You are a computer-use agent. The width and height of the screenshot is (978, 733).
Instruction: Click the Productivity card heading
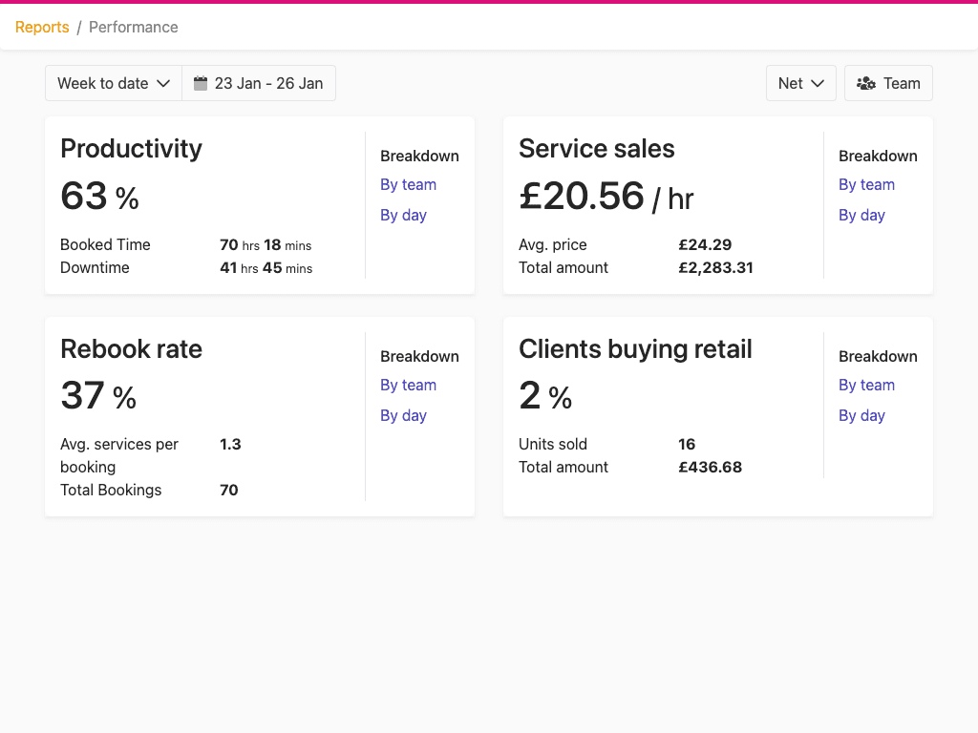click(131, 149)
